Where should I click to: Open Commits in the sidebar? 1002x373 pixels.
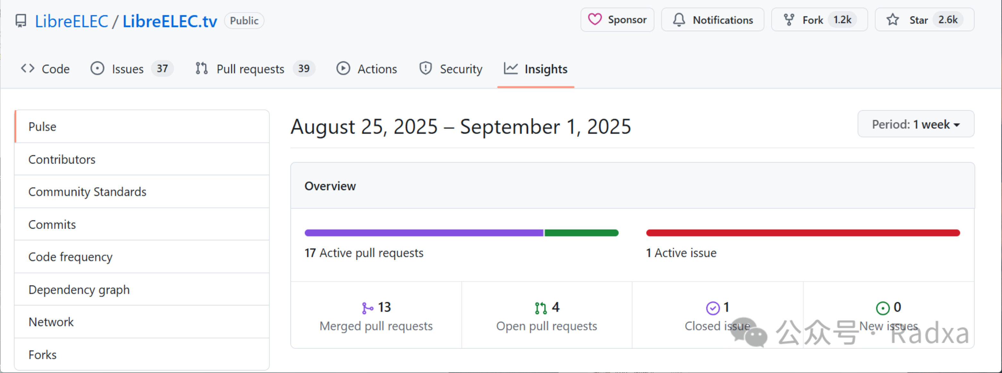tap(142, 225)
